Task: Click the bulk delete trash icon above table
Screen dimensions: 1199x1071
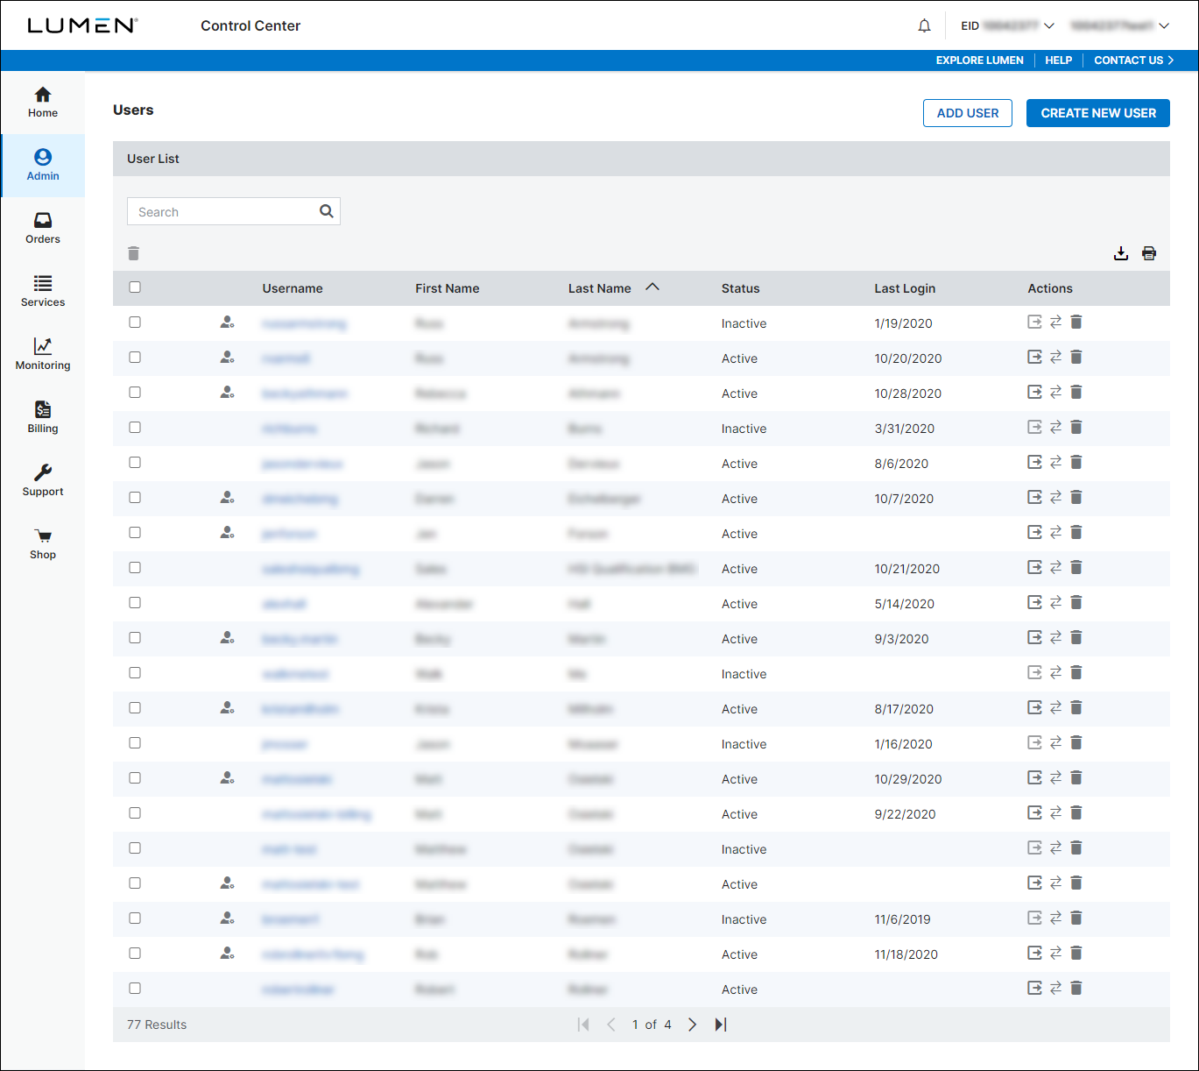Action: [x=133, y=253]
